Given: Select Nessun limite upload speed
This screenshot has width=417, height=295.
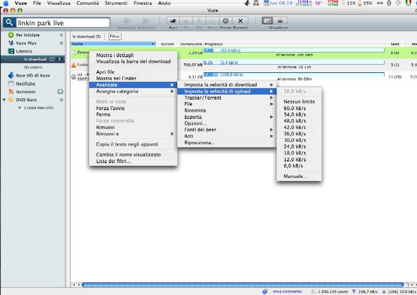Looking at the screenshot, I should coord(299,102).
